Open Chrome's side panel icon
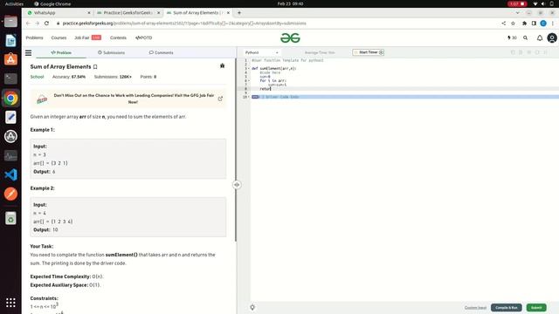The width and height of the screenshot is (559, 314). click(534, 24)
